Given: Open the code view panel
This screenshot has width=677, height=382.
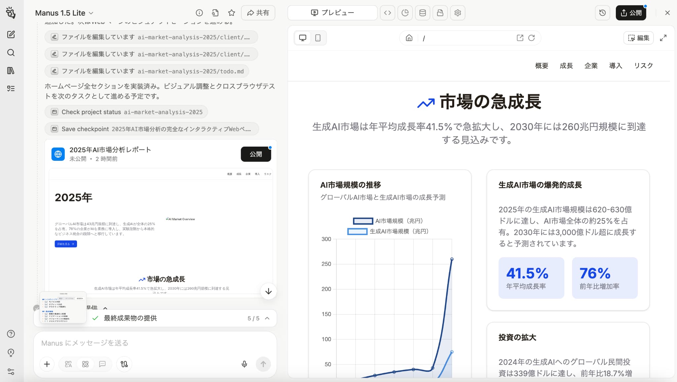Looking at the screenshot, I should [388, 13].
